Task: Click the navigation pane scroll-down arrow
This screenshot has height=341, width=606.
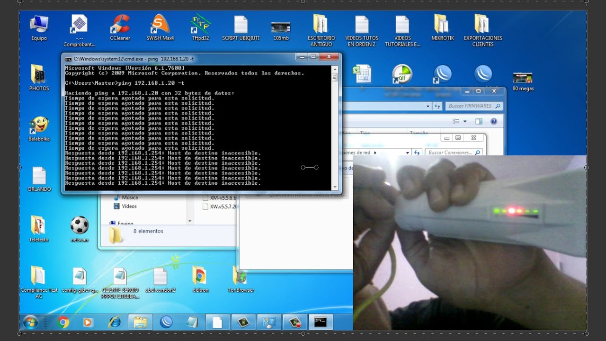Action: coord(190,221)
